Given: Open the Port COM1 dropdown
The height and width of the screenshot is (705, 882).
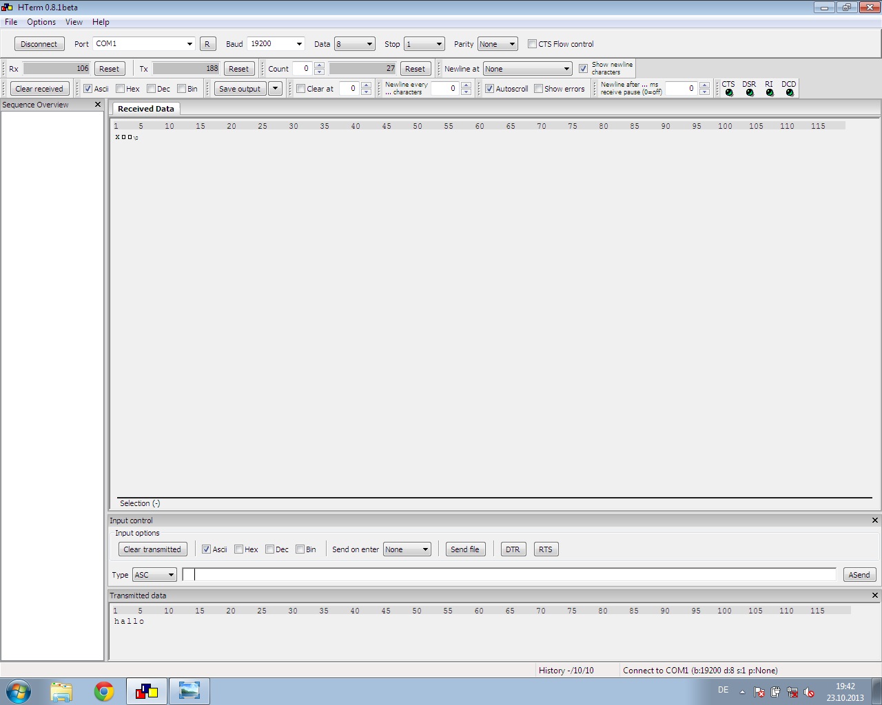Looking at the screenshot, I should click(x=189, y=44).
